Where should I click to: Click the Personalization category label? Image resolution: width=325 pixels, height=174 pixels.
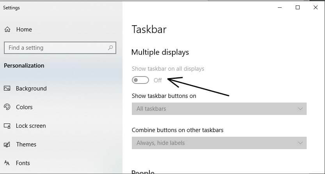click(24, 66)
